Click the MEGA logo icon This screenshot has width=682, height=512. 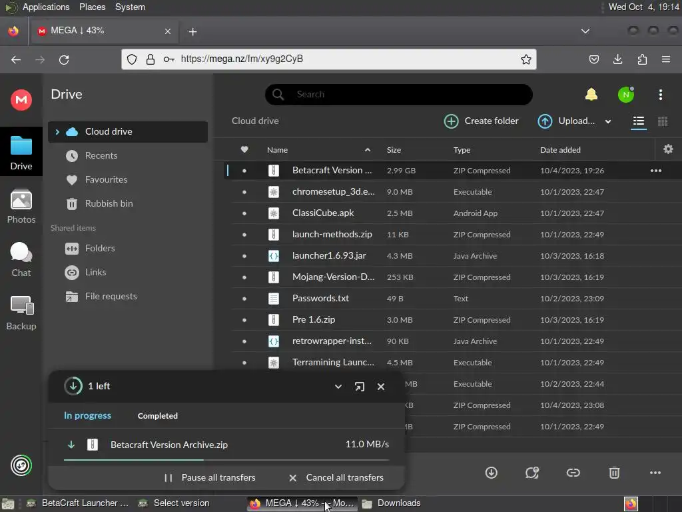click(21, 100)
